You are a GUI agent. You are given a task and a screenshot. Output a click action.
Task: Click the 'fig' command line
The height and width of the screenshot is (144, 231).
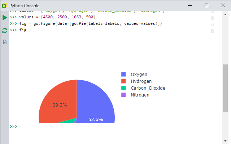(x=23, y=30)
